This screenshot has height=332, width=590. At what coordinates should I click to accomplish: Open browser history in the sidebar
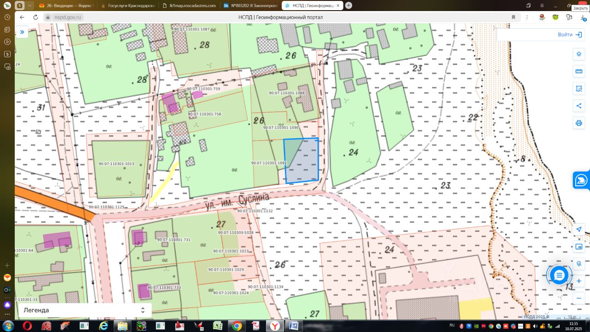[7, 17]
